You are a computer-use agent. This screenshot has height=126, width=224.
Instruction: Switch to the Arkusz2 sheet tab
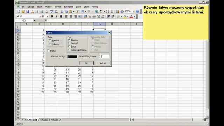[x=44, y=120]
